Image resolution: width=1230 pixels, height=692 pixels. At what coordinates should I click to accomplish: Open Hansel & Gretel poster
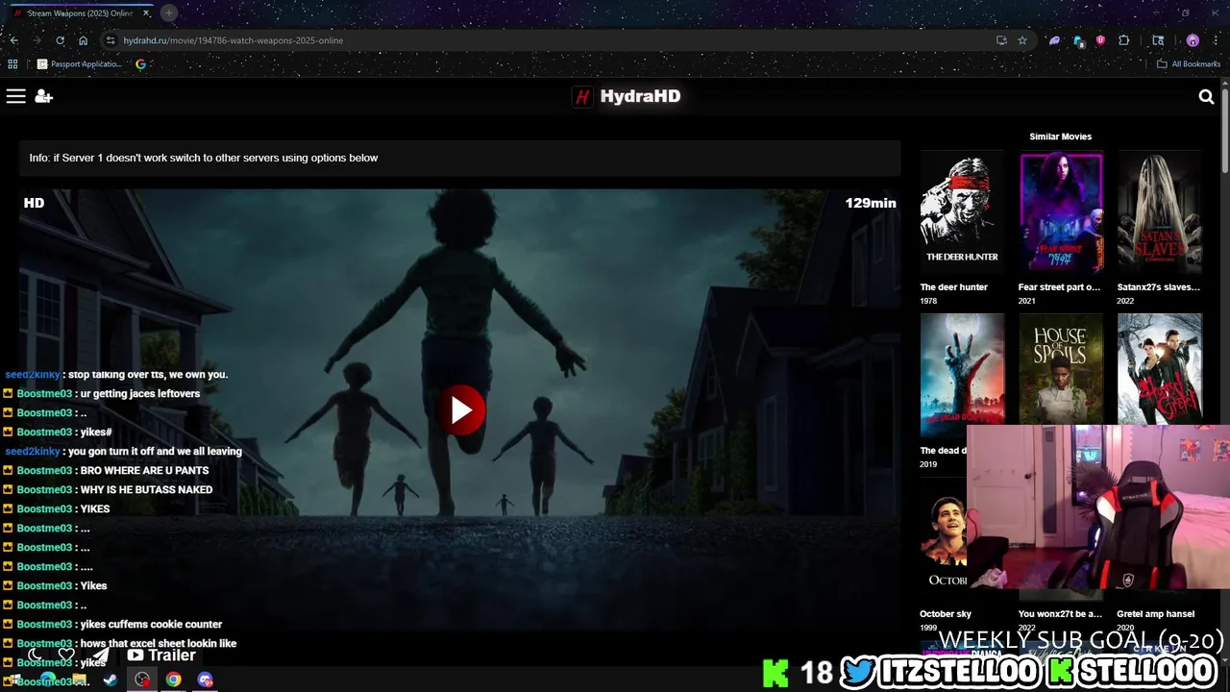[x=1159, y=369]
